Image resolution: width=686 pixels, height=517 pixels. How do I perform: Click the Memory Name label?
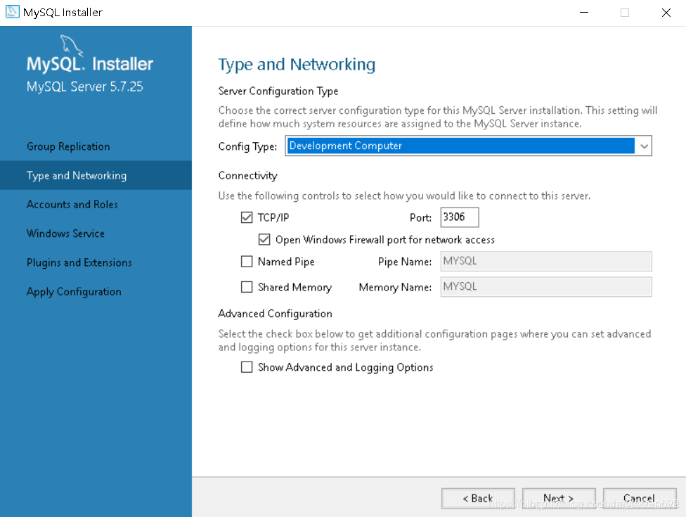pos(395,287)
